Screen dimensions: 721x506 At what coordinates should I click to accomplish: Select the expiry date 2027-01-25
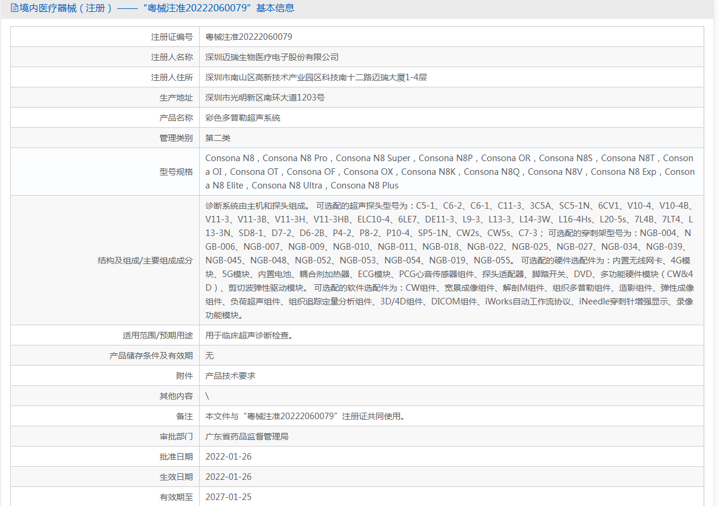(228, 497)
